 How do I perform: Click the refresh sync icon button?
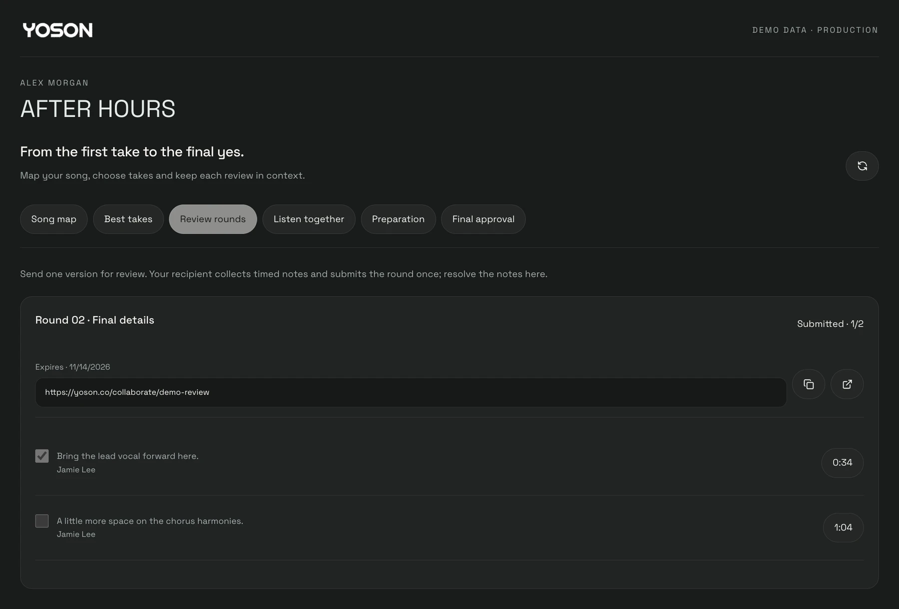tap(862, 166)
